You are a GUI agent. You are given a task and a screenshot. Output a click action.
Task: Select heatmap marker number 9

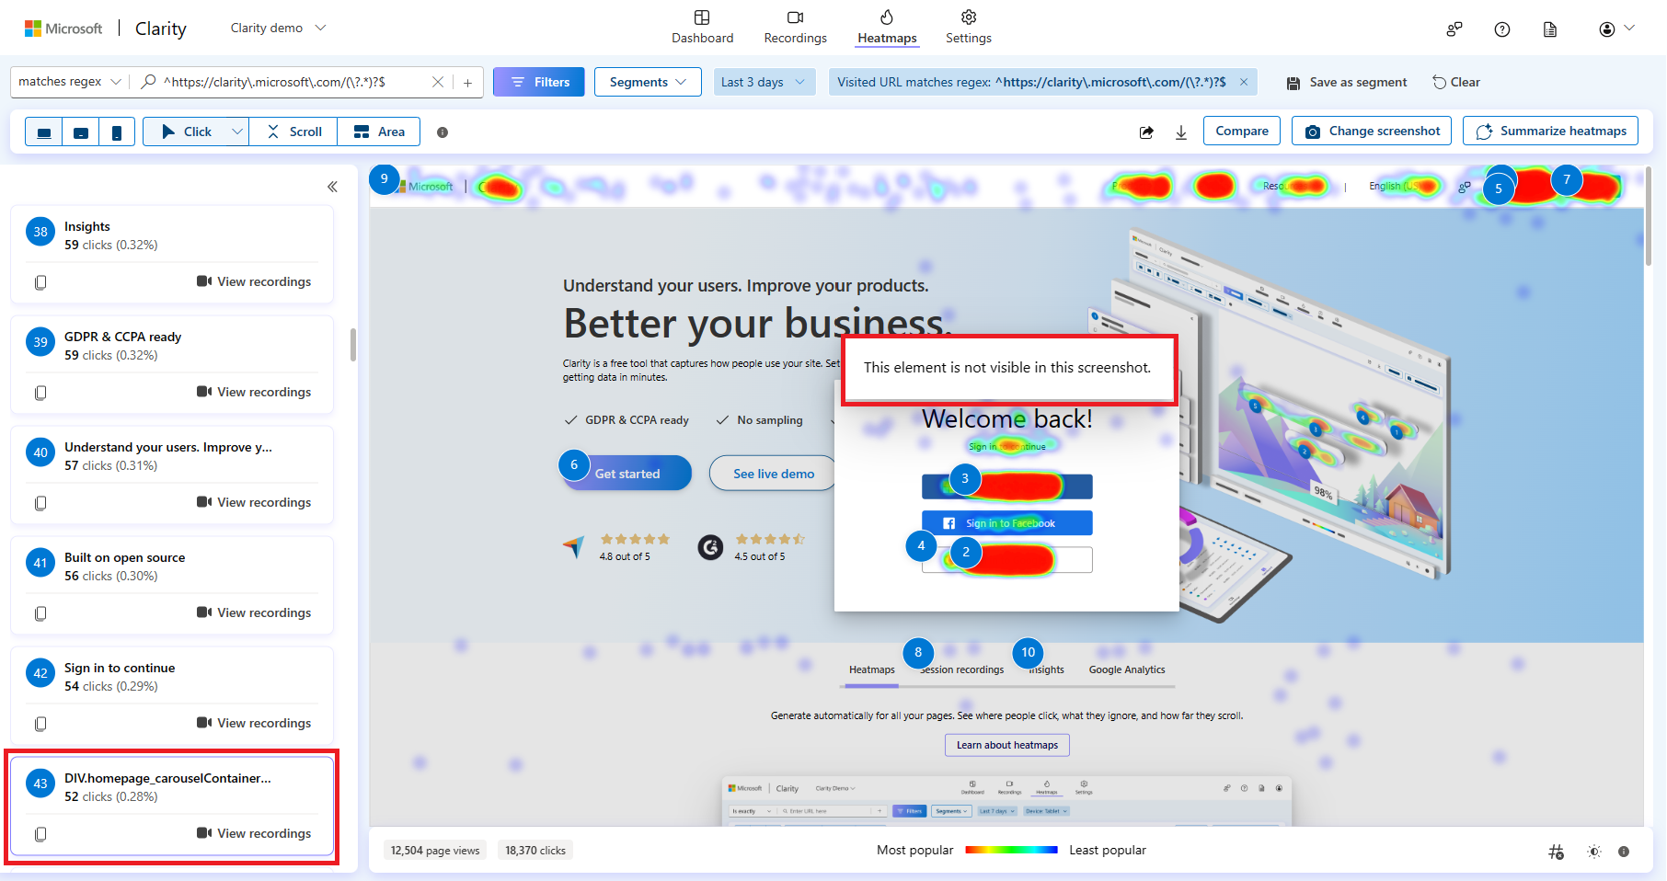pyautogui.click(x=385, y=179)
